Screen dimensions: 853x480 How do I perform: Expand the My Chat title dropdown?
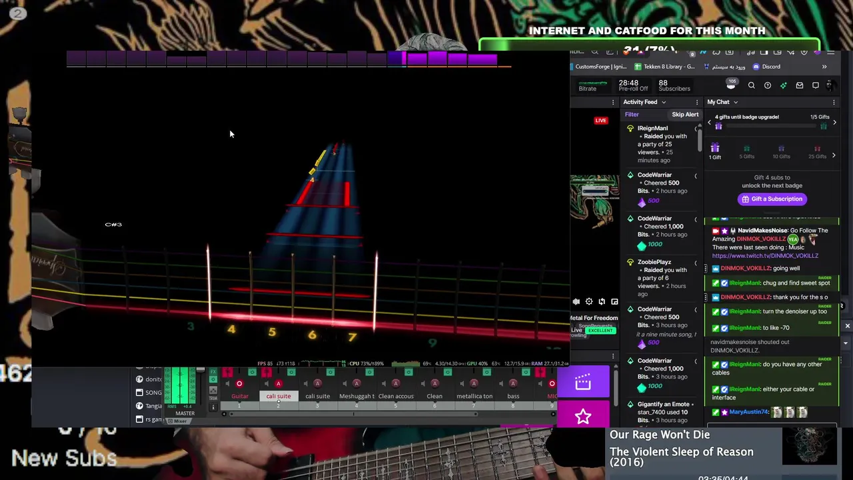coord(736,102)
